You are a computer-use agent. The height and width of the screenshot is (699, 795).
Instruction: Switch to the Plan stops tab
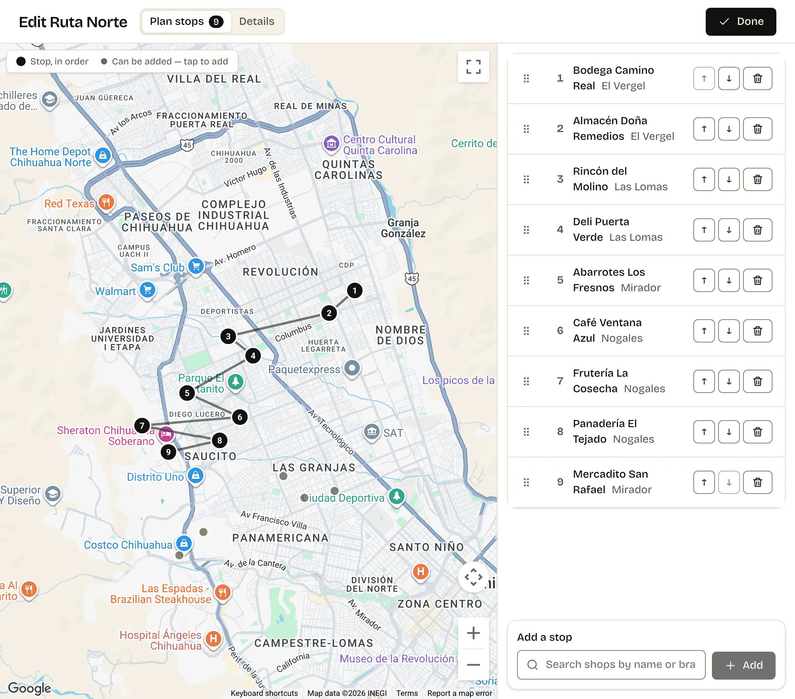[x=186, y=21]
